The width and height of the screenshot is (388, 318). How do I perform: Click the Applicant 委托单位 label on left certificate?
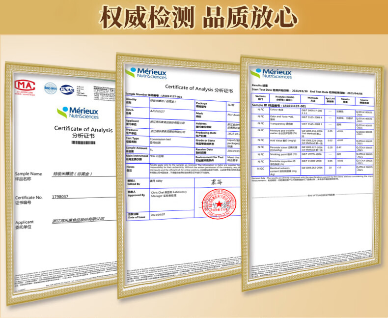[x=24, y=225]
